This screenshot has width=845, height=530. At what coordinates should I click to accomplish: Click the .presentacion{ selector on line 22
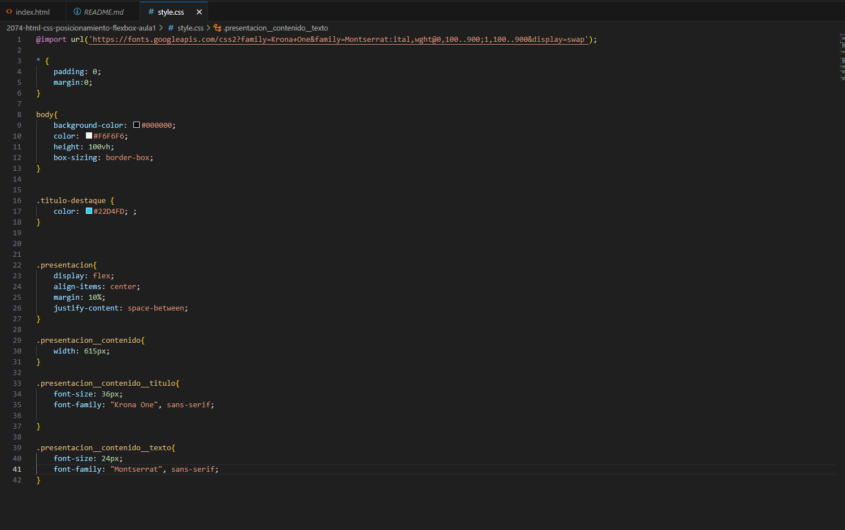tap(67, 265)
